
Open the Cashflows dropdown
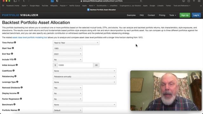coord(84,71)
